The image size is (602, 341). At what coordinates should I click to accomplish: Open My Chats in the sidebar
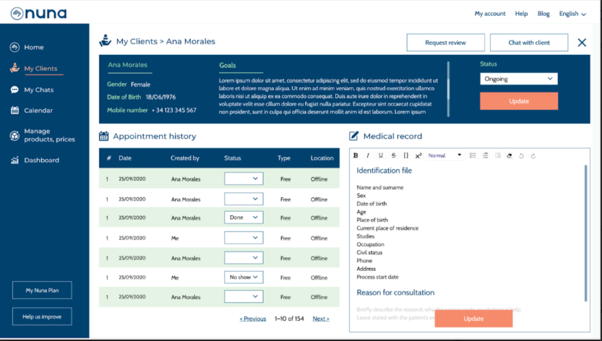[38, 90]
